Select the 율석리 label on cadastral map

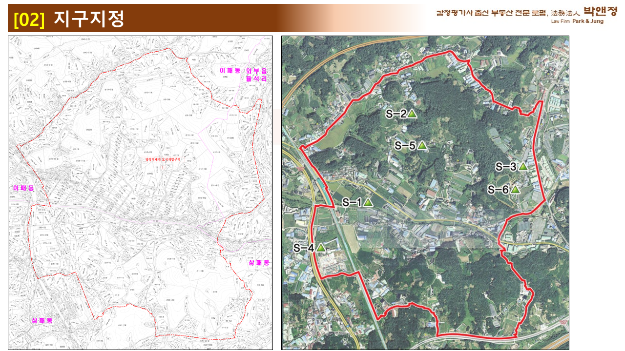[x=256, y=78]
